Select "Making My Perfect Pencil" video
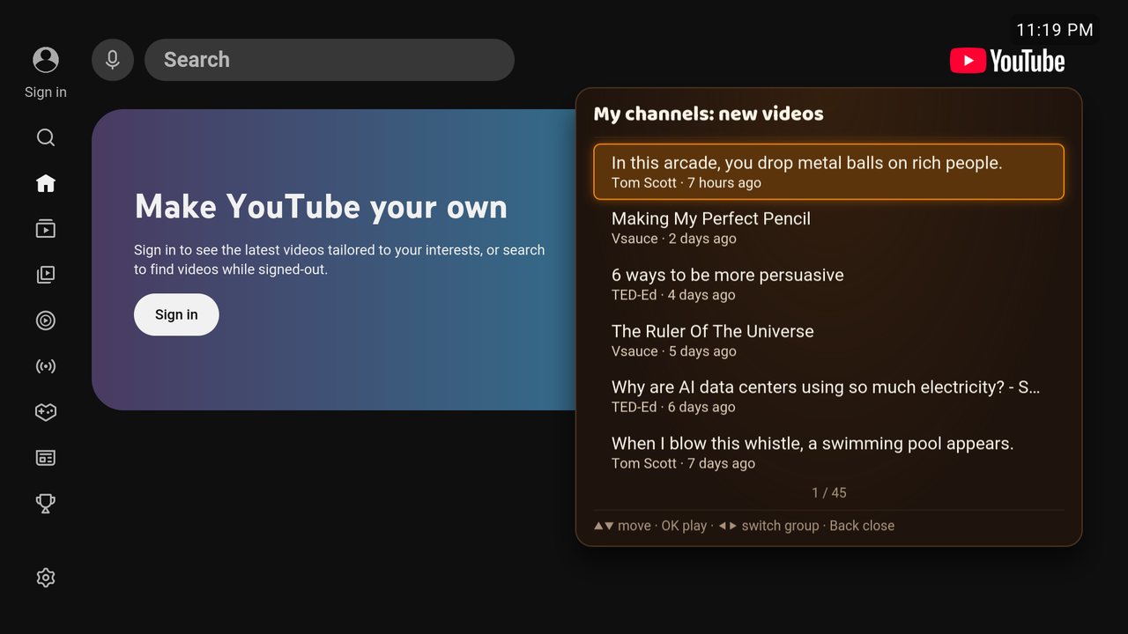The height and width of the screenshot is (634, 1128). tap(828, 228)
